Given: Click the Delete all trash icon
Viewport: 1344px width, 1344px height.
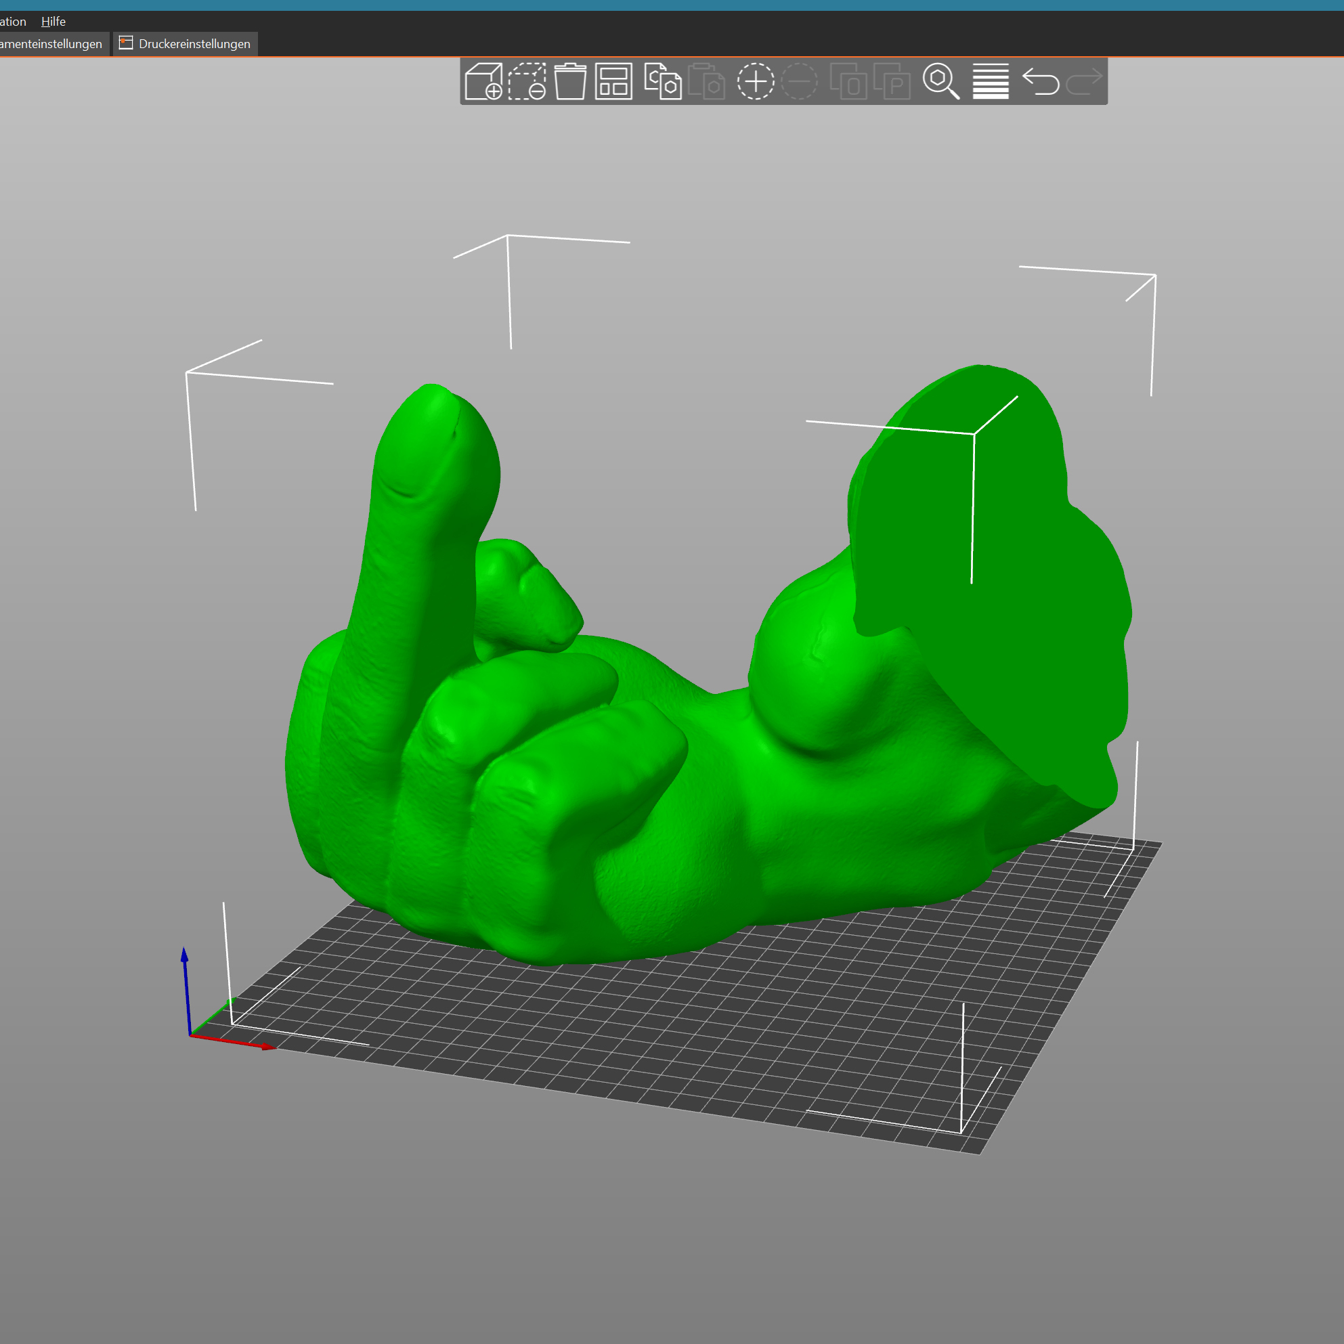Looking at the screenshot, I should 569,81.
